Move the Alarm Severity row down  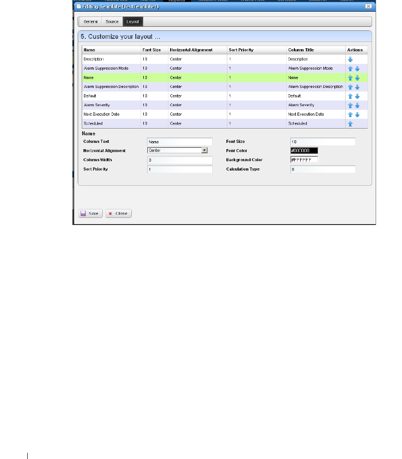[357, 105]
